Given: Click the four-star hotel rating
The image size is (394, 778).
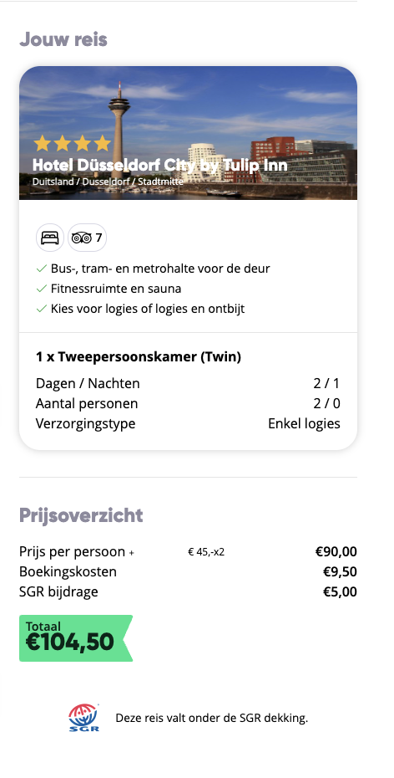Looking at the screenshot, I should click(x=73, y=143).
